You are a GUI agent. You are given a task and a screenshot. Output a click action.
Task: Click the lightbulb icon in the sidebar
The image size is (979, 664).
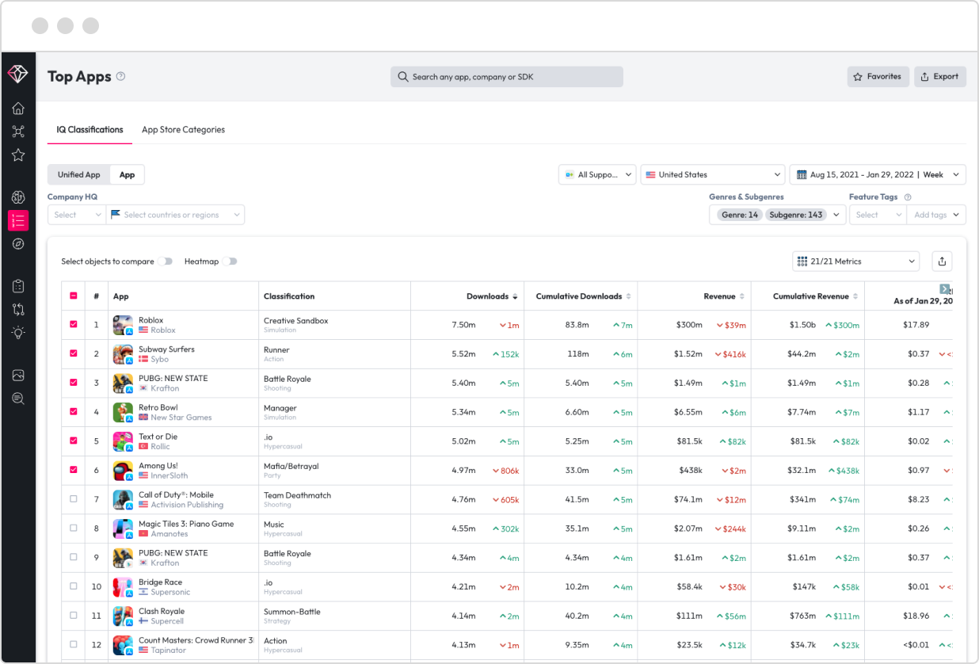17,333
